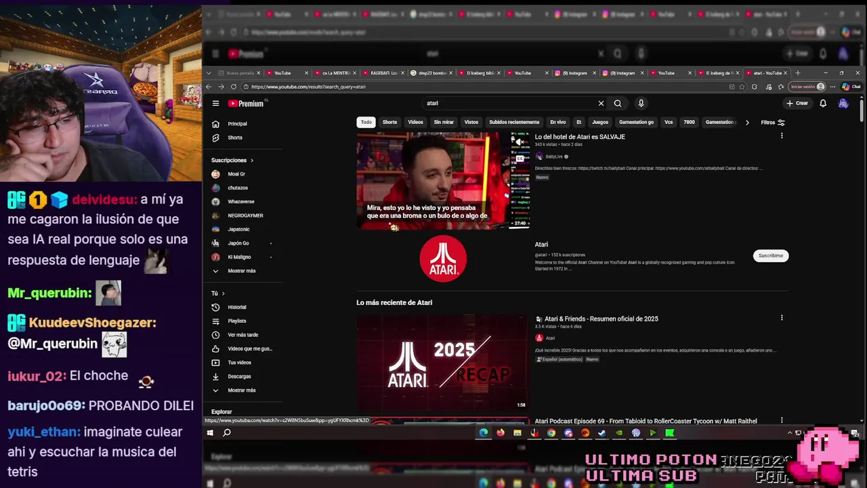The width and height of the screenshot is (867, 488).
Task: Click the Crear button
Action: (x=797, y=104)
